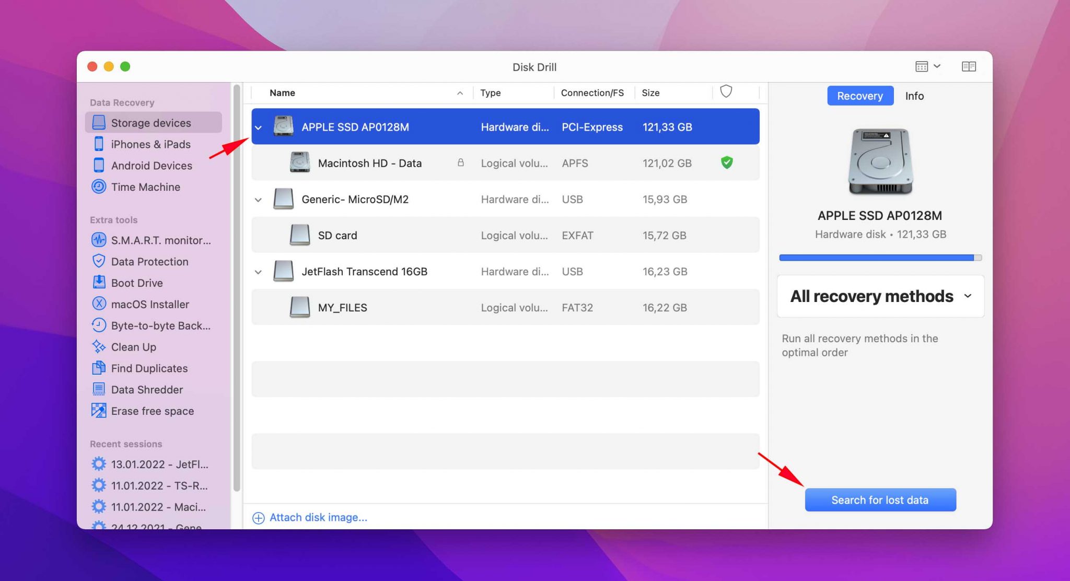The image size is (1070, 581).
Task: Sort by the Name column sort arrow
Action: coord(460,93)
